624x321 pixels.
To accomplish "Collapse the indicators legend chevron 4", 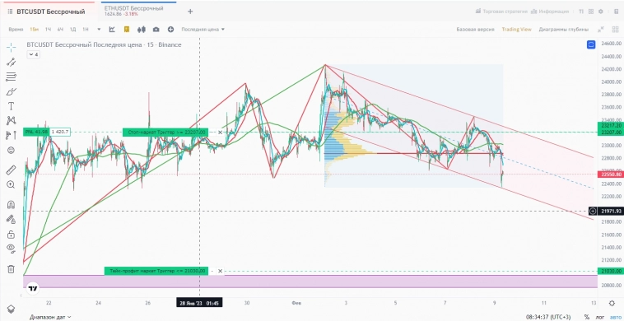I will [34, 54].
